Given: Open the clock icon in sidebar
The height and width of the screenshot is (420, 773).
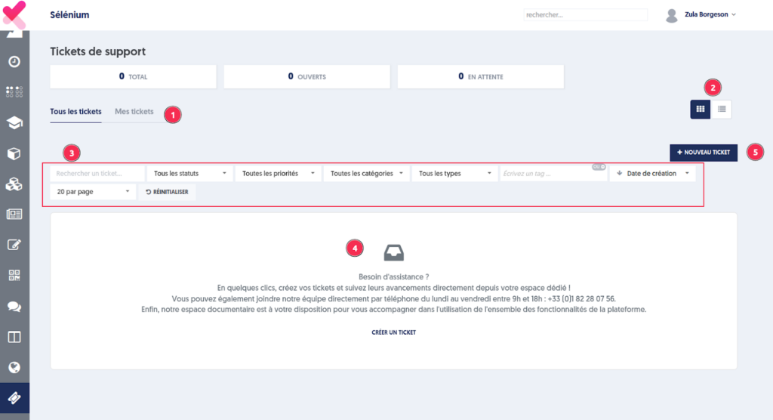Looking at the screenshot, I should tap(14, 62).
